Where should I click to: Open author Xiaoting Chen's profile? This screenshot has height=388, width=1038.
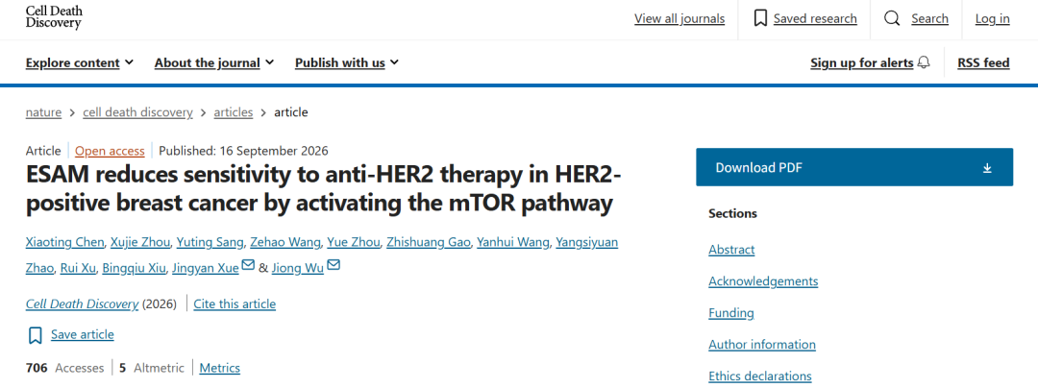coord(65,242)
